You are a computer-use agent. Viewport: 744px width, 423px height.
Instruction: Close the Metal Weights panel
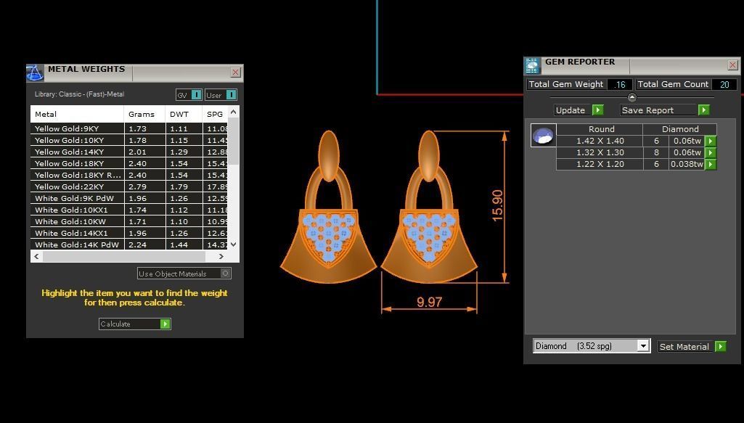click(x=235, y=72)
